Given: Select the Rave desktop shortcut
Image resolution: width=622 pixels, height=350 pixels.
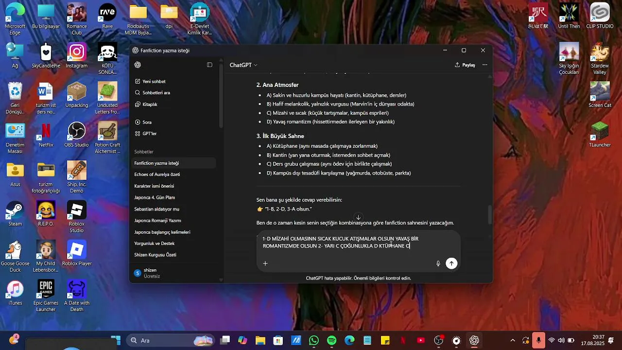Looking at the screenshot, I should pos(107,17).
